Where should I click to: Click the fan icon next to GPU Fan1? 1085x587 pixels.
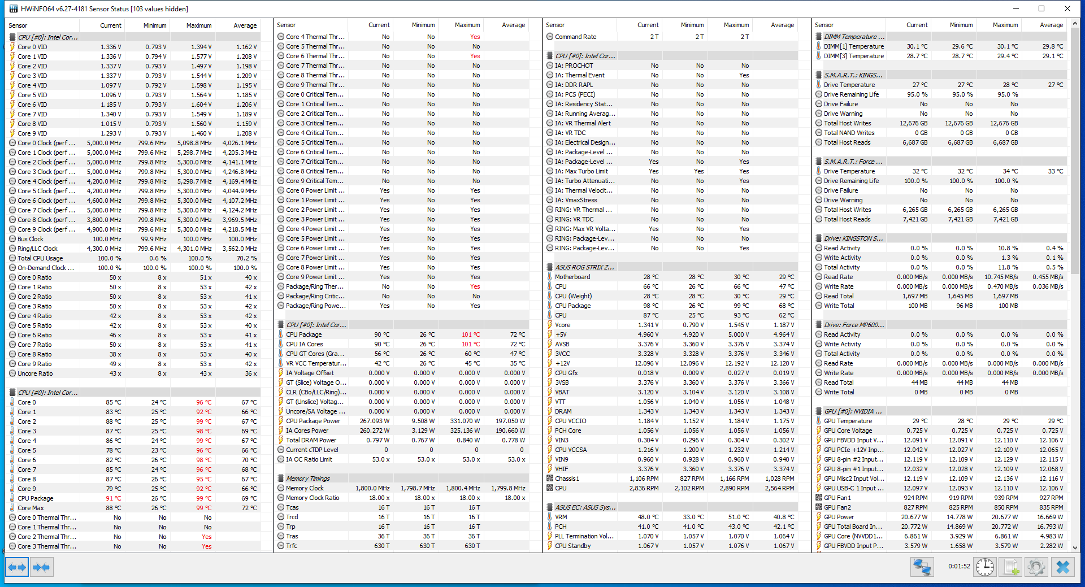click(x=819, y=498)
